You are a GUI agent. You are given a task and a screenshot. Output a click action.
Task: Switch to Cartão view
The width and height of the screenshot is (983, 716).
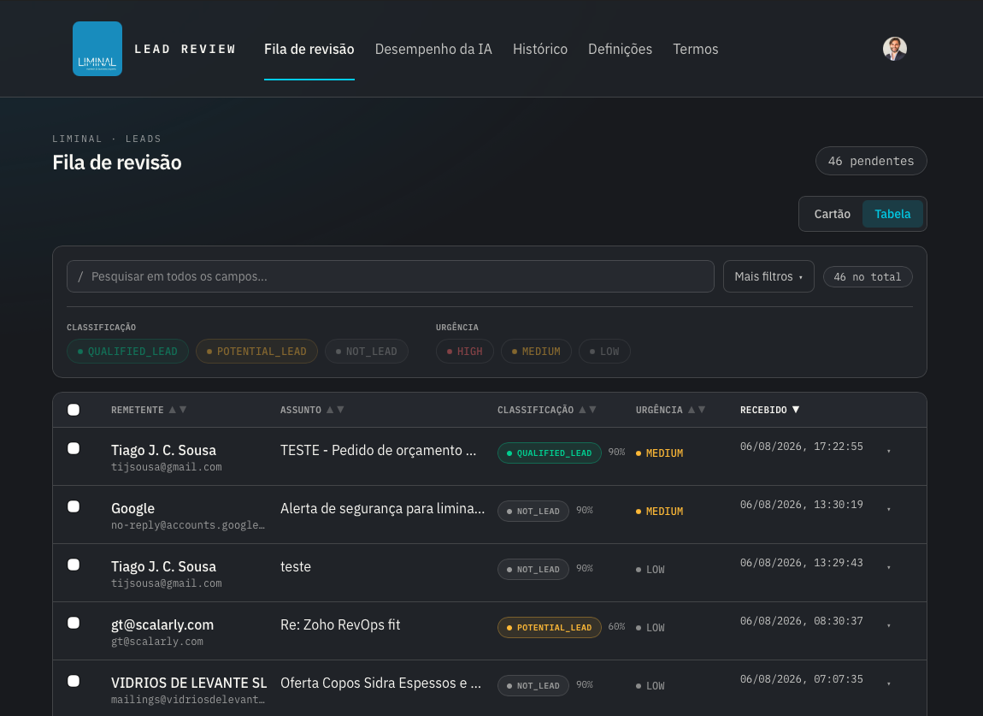[832, 214]
